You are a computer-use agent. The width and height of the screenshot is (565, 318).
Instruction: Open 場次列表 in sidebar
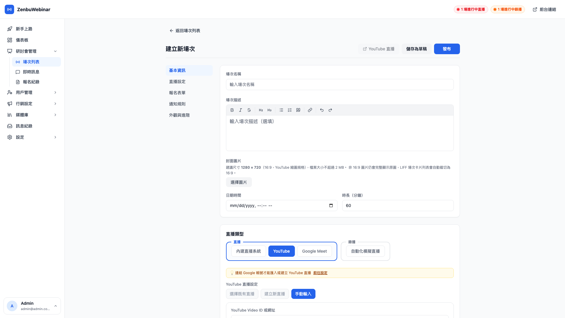click(36, 62)
